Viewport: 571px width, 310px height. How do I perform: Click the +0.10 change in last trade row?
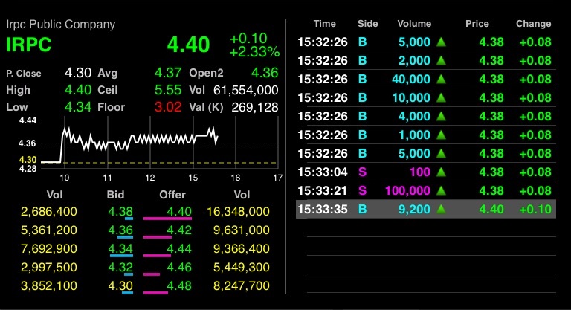535,209
